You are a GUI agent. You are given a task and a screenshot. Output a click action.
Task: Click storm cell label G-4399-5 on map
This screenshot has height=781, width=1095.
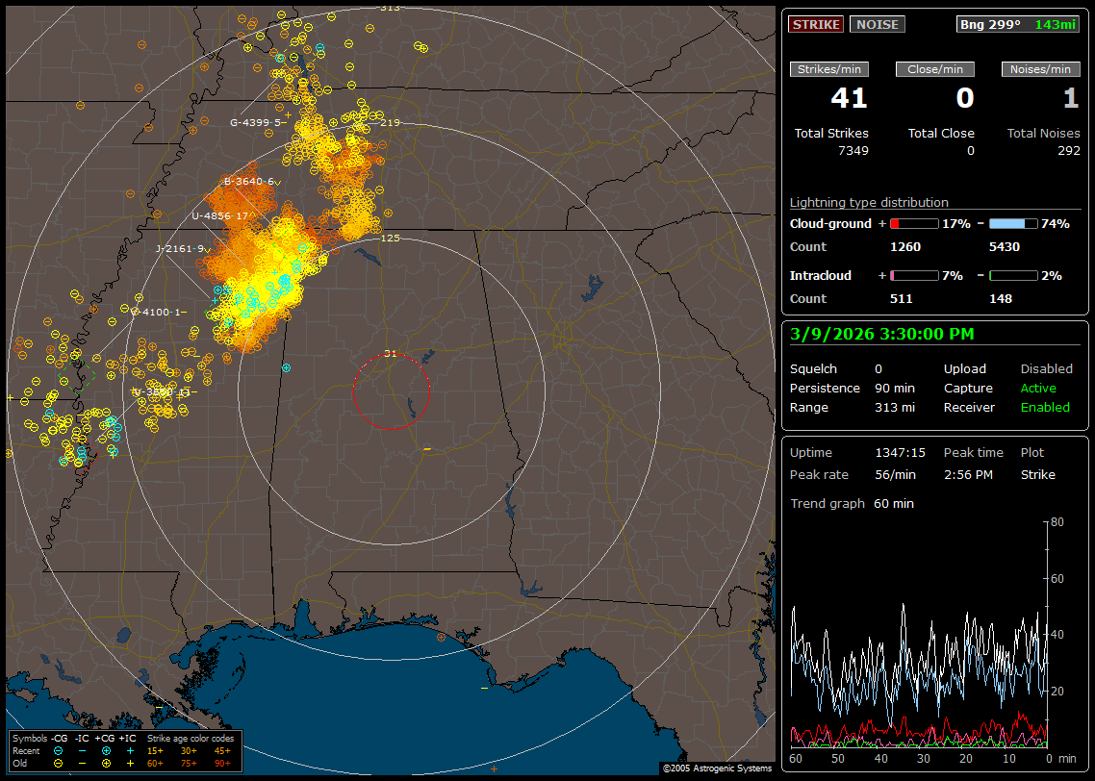[x=255, y=122]
